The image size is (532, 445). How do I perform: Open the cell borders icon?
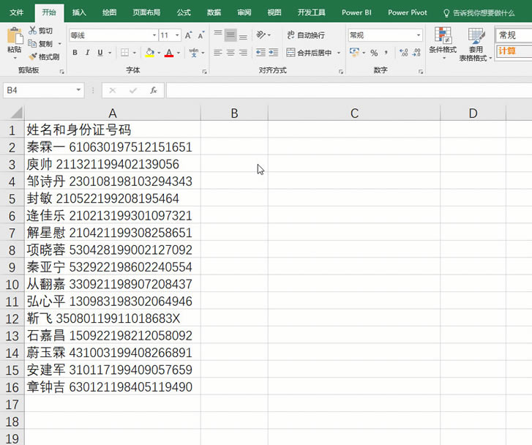(x=125, y=53)
